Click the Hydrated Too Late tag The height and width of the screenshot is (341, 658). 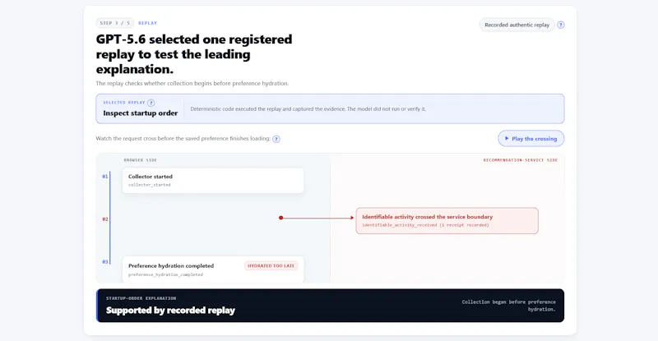coord(271,265)
